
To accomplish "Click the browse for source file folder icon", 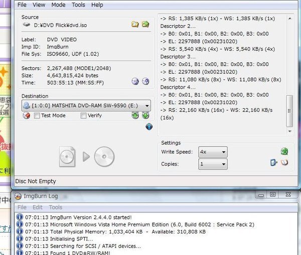I will point(135,24).
